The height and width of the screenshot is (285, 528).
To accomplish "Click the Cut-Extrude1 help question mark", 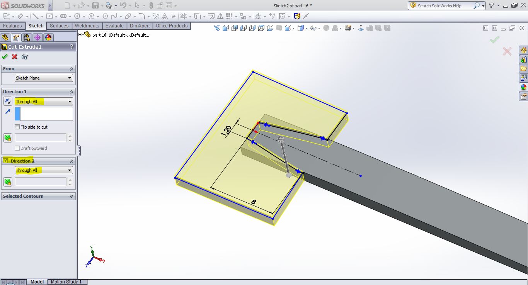I will [72, 47].
